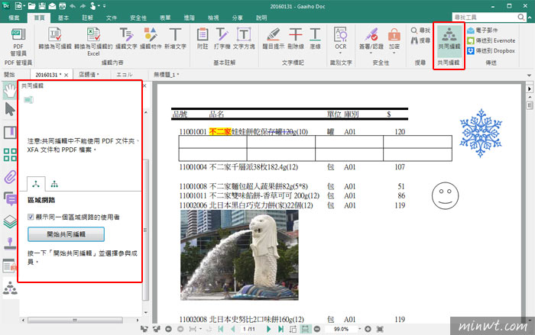
Task: Select the 刪除線 strikethrough tool
Action: [296, 38]
